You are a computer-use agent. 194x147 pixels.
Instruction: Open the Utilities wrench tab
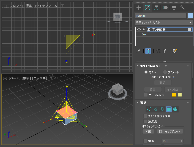(x=183, y=8)
